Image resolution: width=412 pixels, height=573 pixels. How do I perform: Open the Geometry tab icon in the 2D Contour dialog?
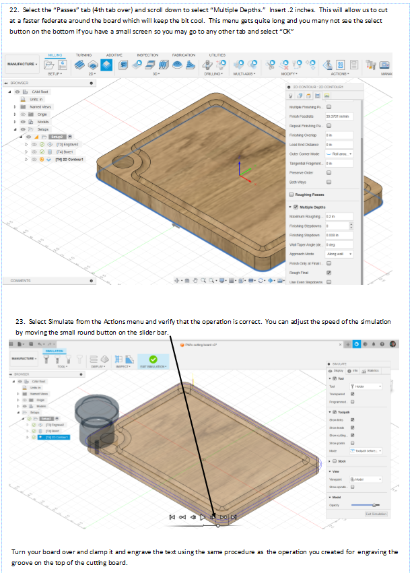[300, 96]
